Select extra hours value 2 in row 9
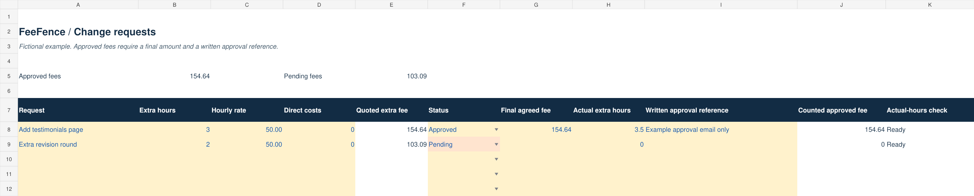 [174, 144]
